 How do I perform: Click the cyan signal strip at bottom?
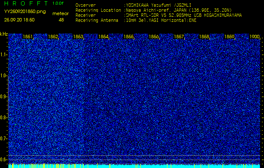[134, 166]
